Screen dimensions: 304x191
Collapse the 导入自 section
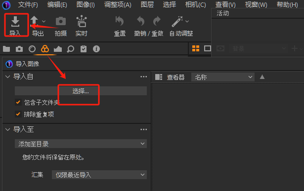point(7,77)
